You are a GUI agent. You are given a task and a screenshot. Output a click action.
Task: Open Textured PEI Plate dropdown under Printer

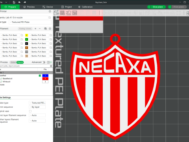30,22
